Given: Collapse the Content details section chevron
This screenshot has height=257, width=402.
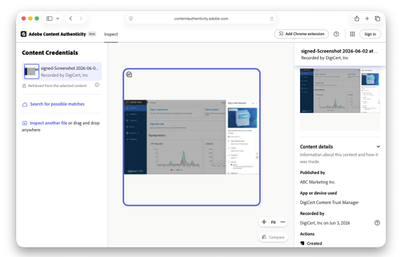Looking at the screenshot, I should [378, 147].
